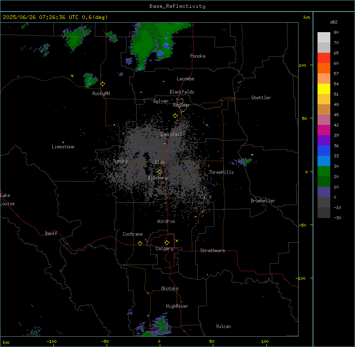Select the purple 36-39 dBZ legend swatch
The image size is (355, 347).
[324, 141]
